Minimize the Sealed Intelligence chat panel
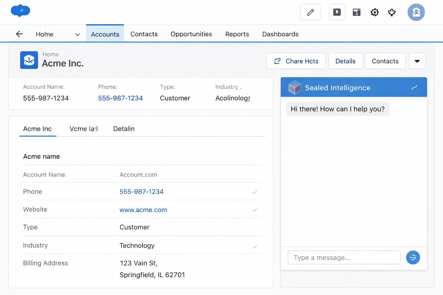Viewport: 443px width, 295px height. (x=414, y=88)
